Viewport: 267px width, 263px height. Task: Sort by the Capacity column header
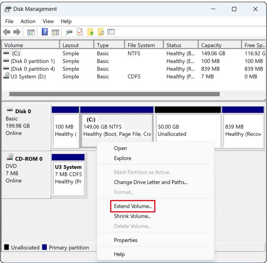click(x=220, y=45)
